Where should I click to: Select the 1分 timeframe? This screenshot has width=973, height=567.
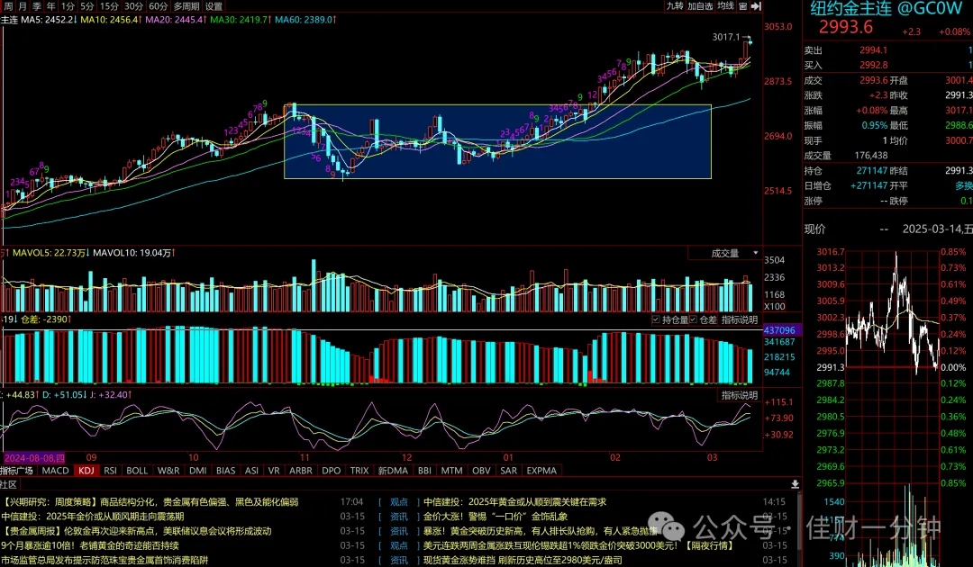68,6
